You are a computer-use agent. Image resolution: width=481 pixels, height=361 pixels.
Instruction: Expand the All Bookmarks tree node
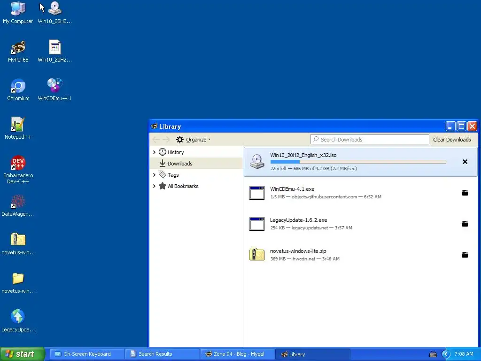154,186
